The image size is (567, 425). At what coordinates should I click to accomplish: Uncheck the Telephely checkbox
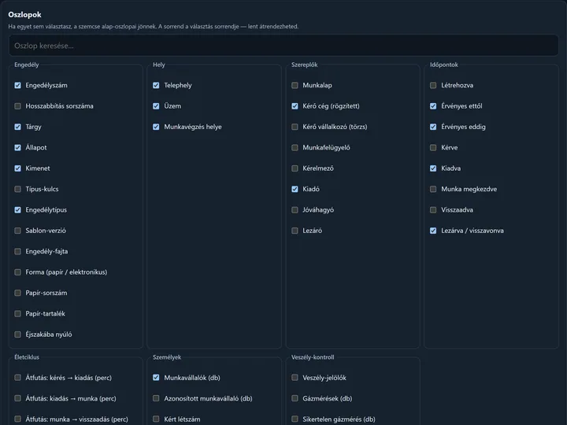point(156,85)
